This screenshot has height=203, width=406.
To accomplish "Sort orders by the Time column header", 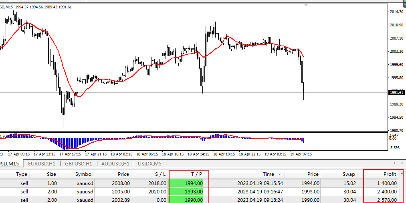I will pos(268,174).
